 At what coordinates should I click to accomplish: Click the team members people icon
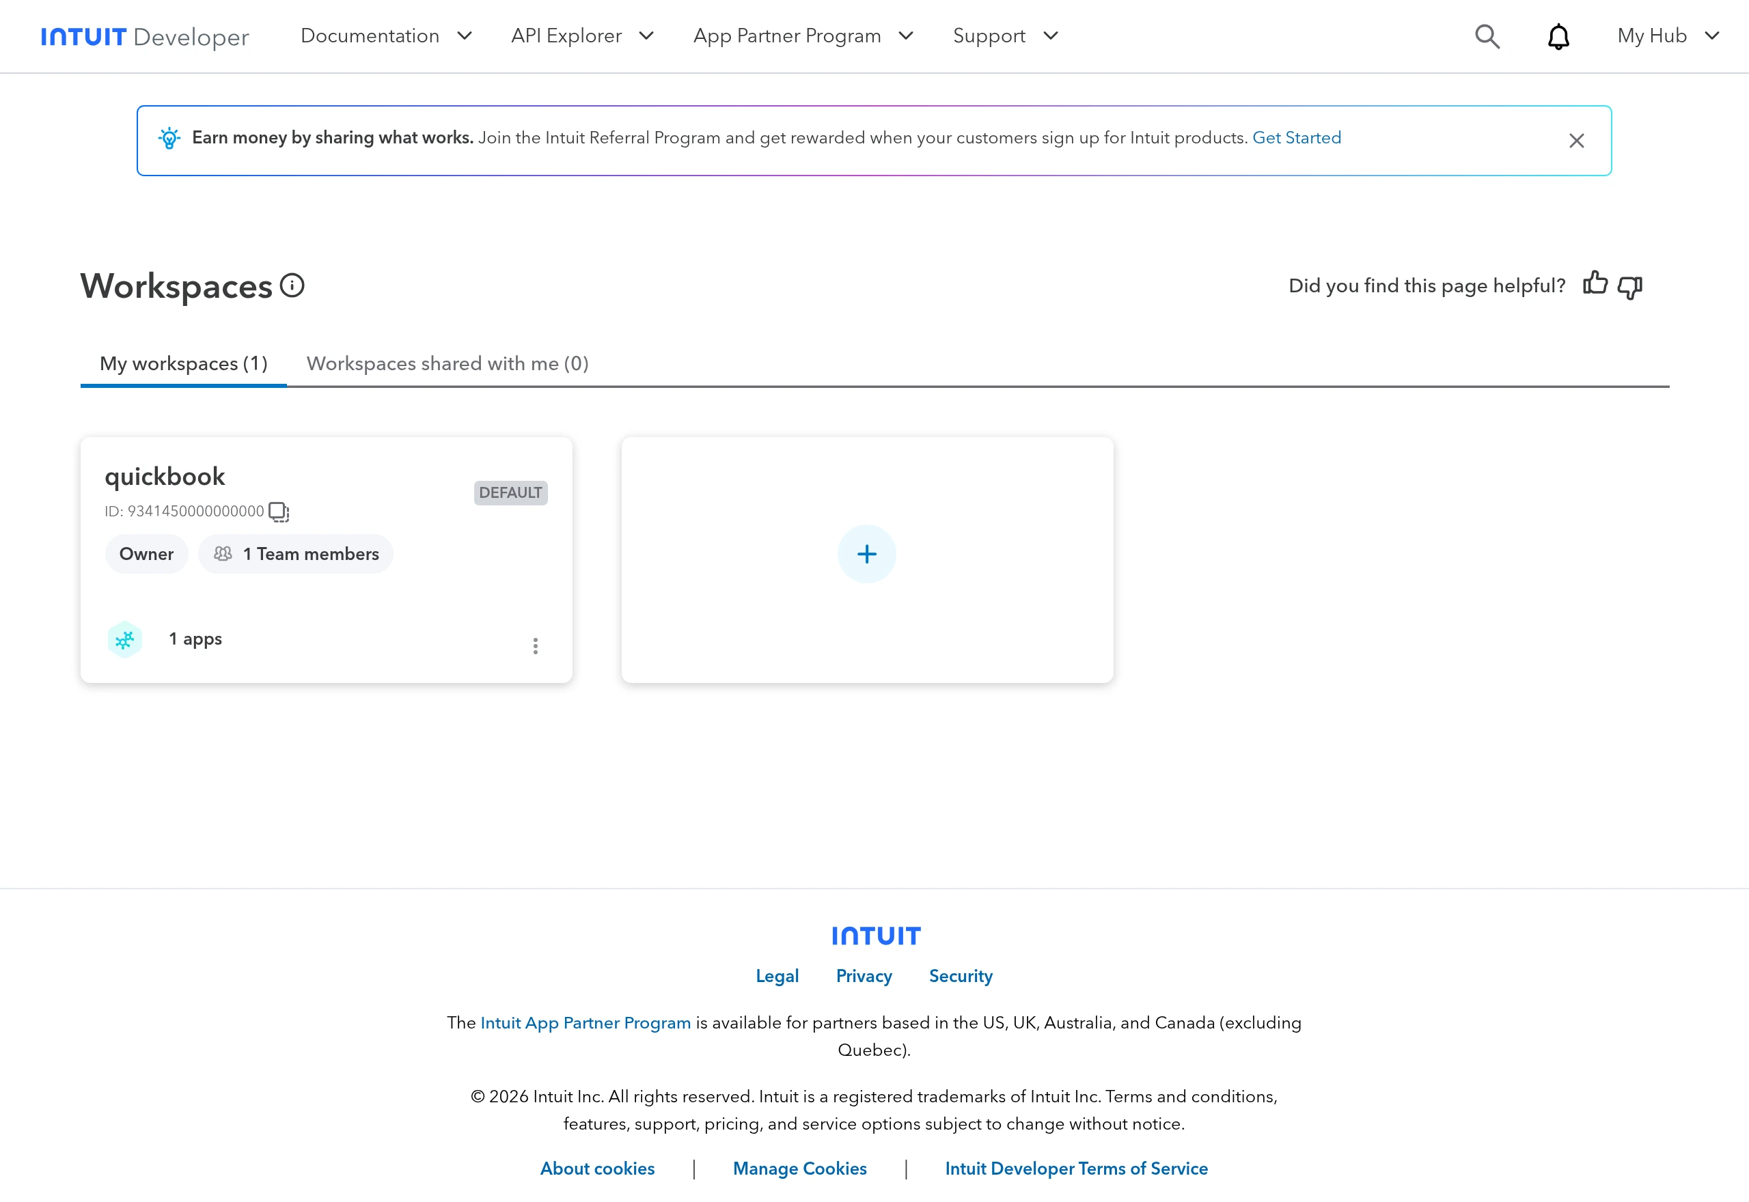223,554
